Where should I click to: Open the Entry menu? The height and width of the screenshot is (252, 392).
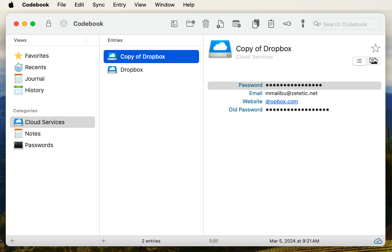(x=119, y=5)
